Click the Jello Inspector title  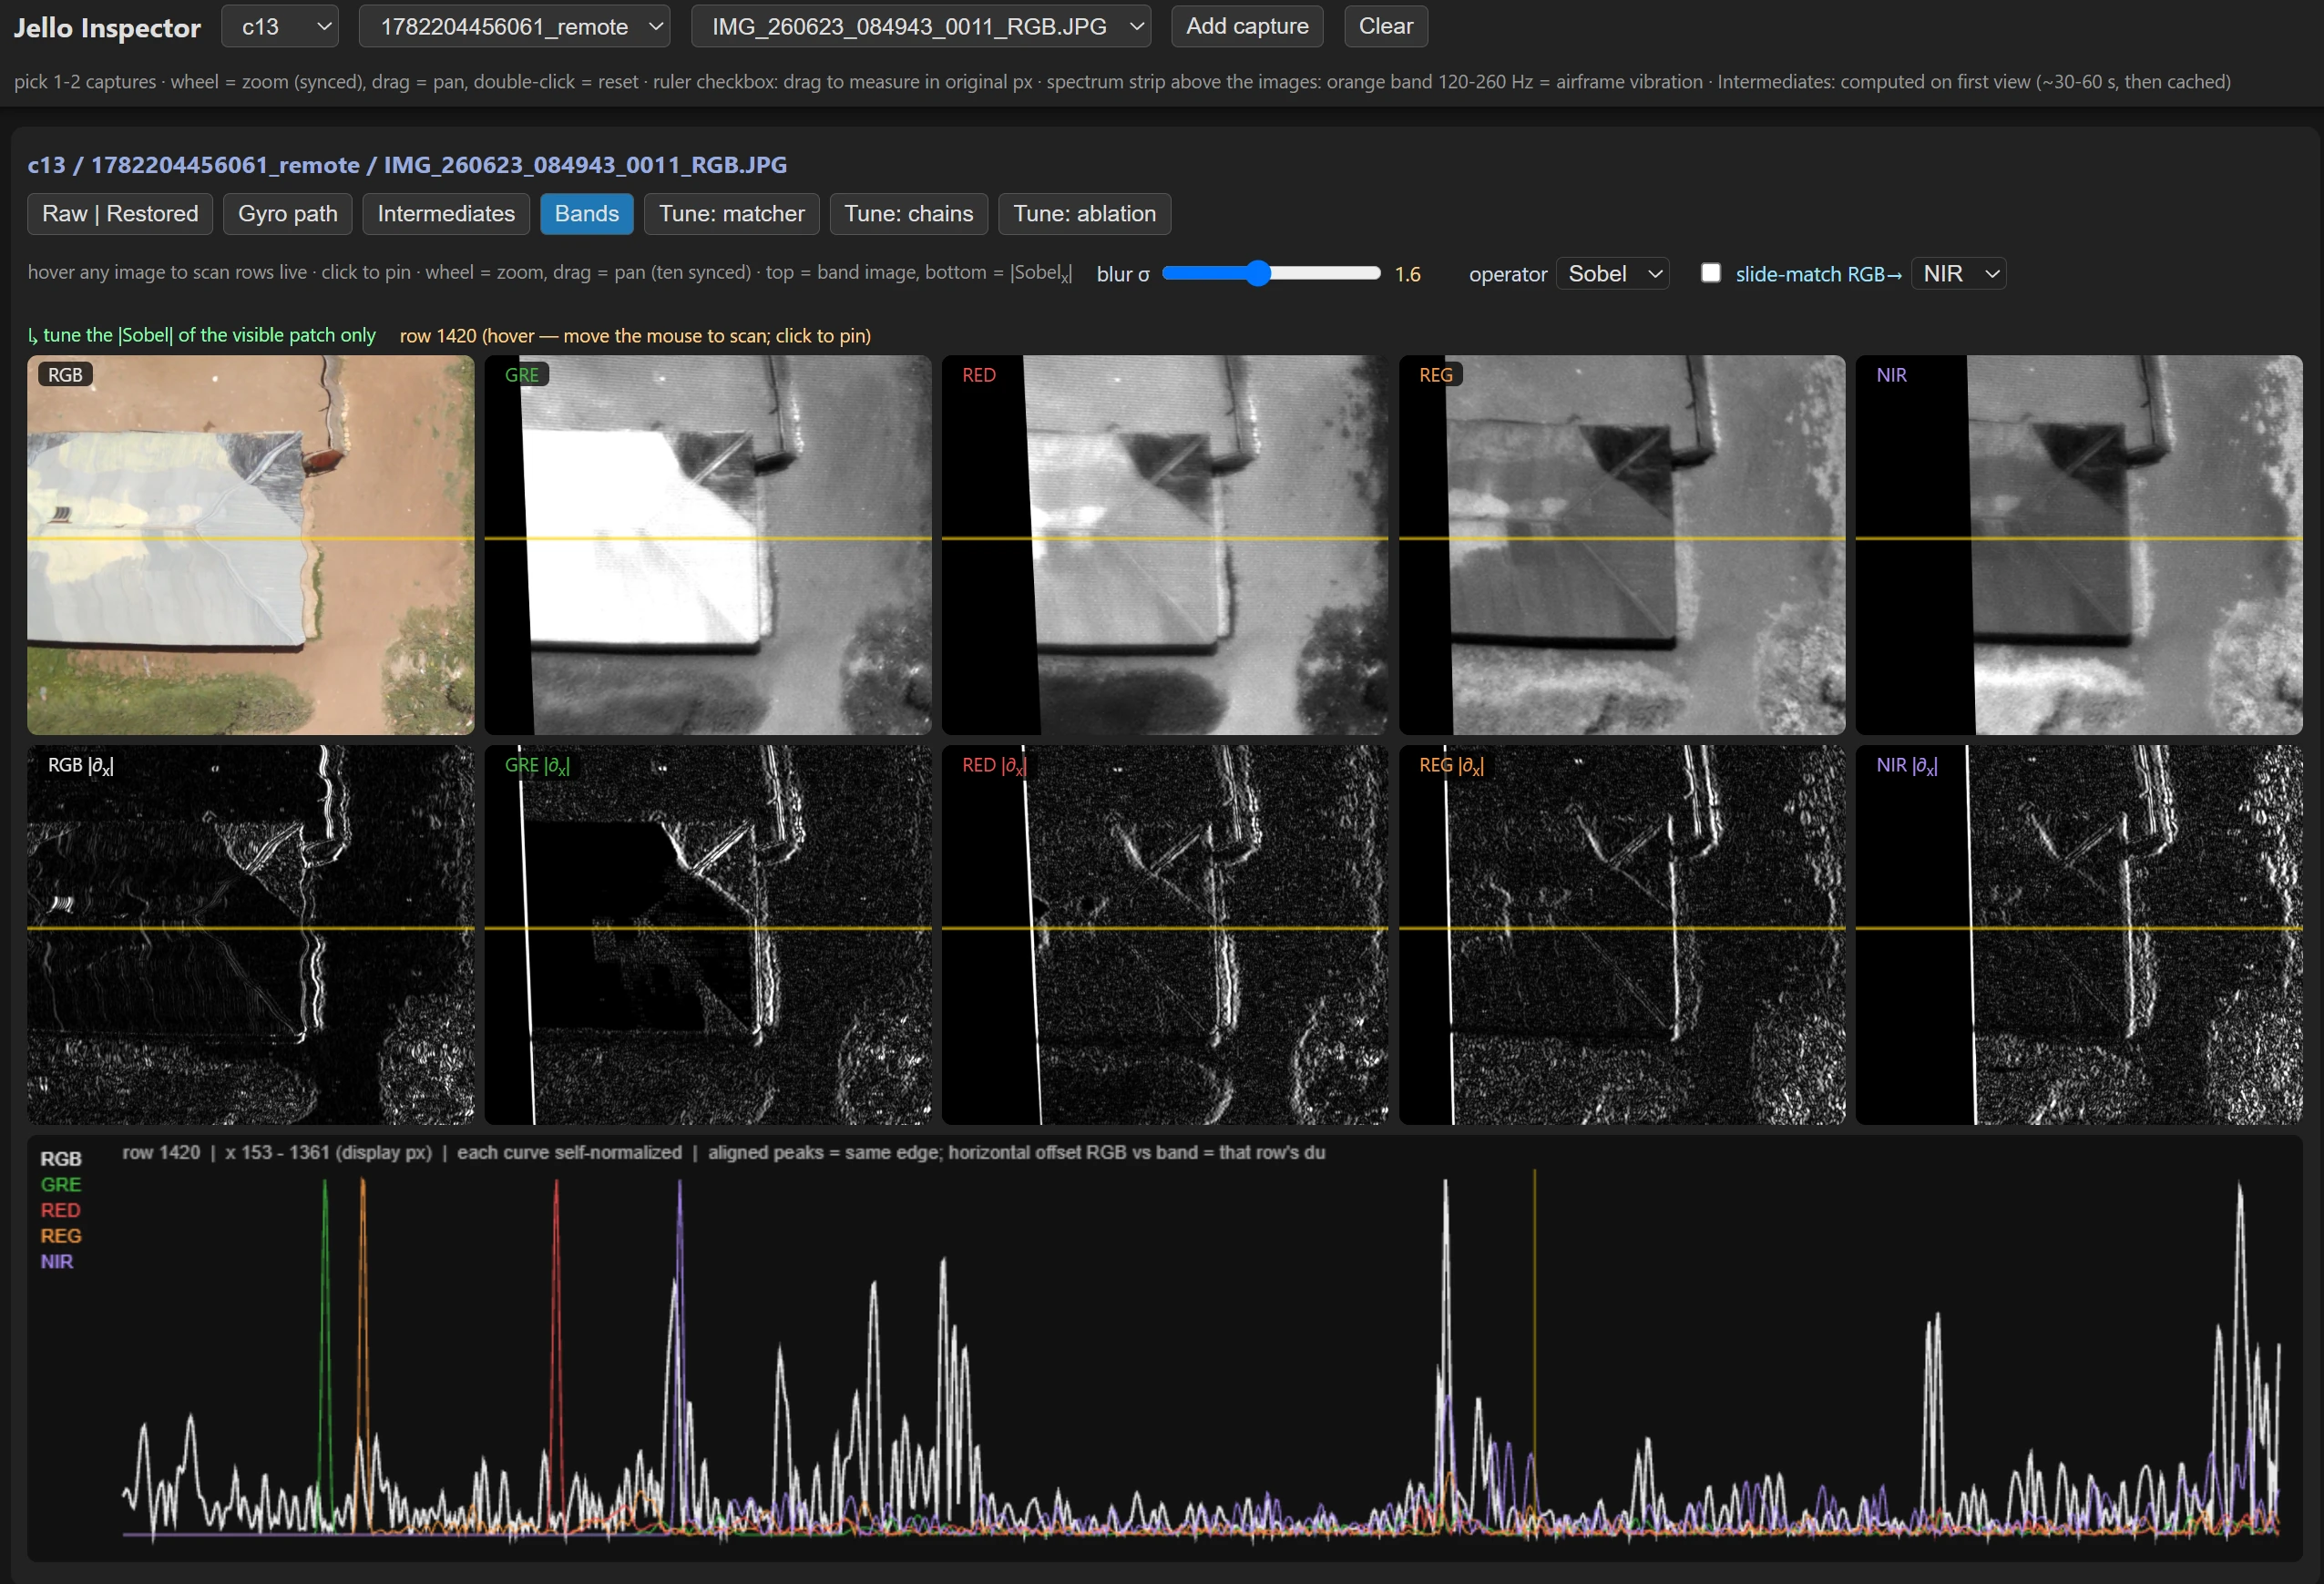pyautogui.click(x=107, y=28)
